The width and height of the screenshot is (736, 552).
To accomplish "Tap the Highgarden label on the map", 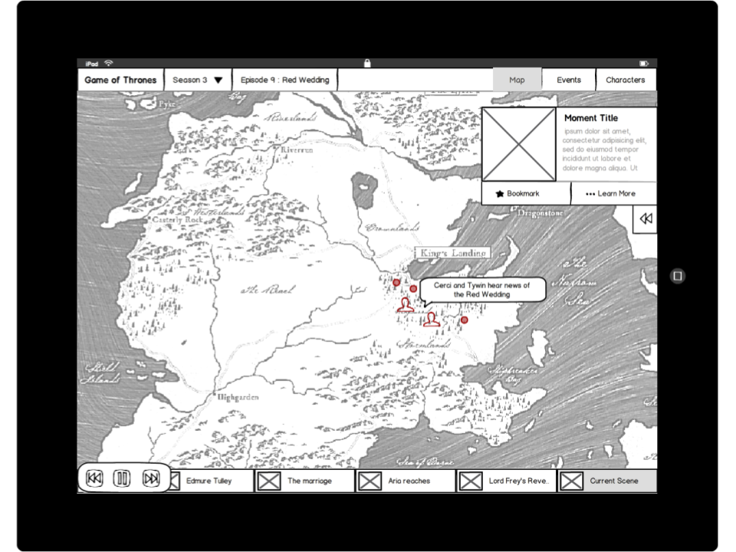I will point(238,397).
